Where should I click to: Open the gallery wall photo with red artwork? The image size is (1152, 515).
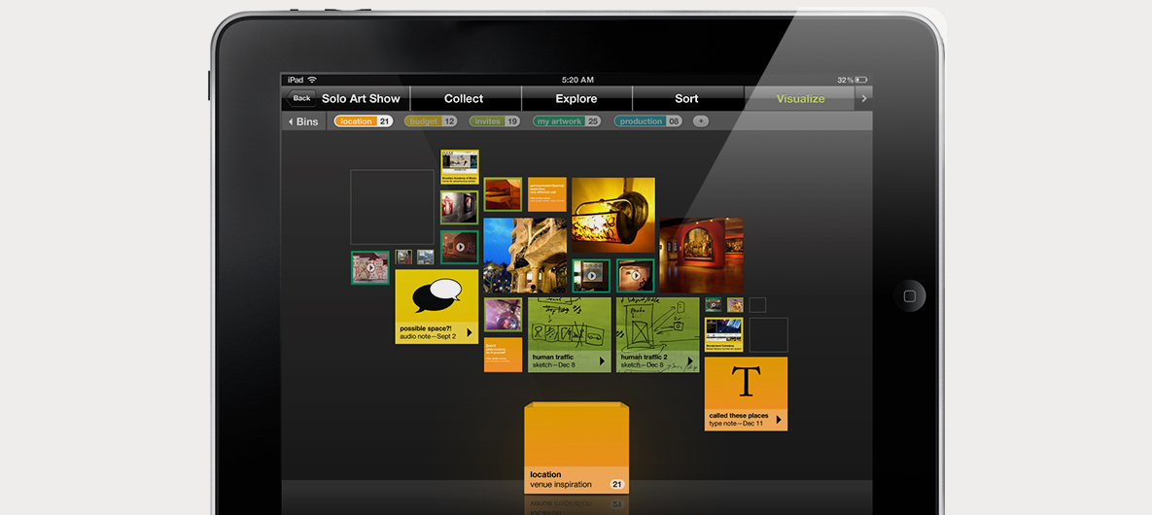459,207
